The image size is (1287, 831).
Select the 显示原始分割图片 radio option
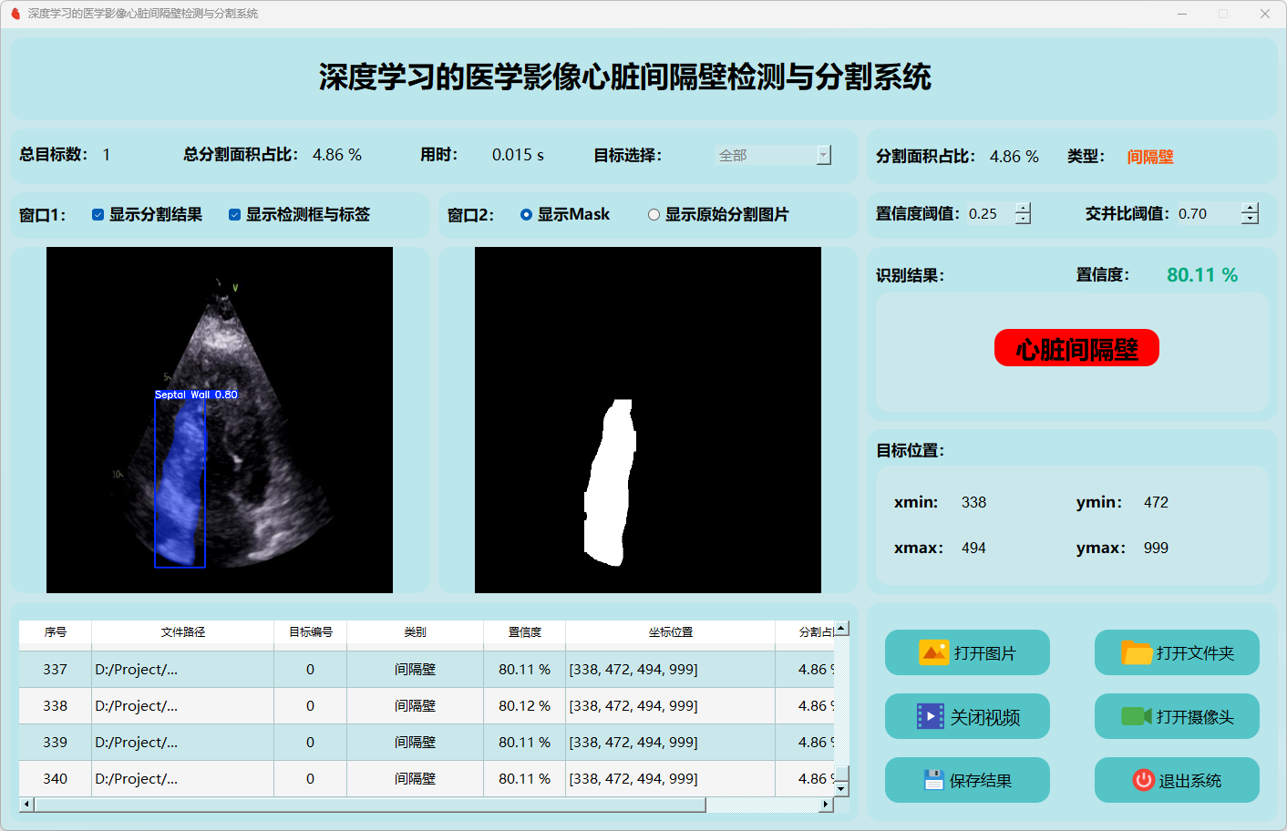(x=654, y=215)
